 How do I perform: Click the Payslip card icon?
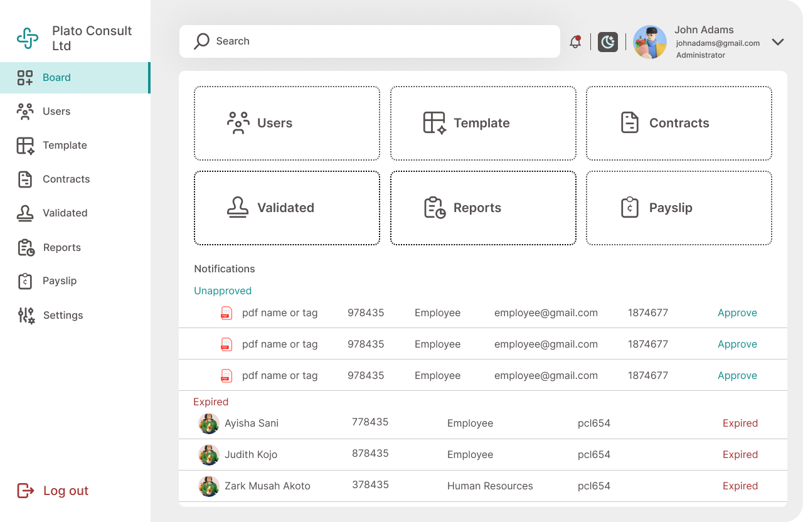tap(630, 208)
